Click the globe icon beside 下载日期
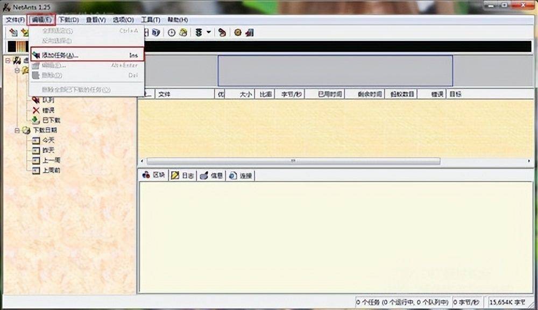The image size is (538, 310). pyautogui.click(x=26, y=130)
